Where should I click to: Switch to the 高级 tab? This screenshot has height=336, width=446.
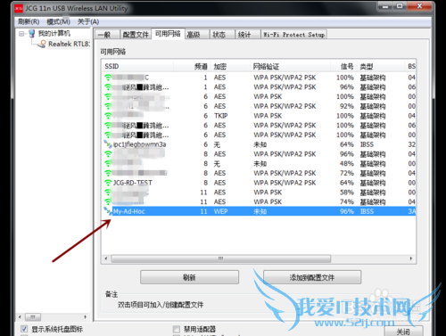tap(196, 35)
